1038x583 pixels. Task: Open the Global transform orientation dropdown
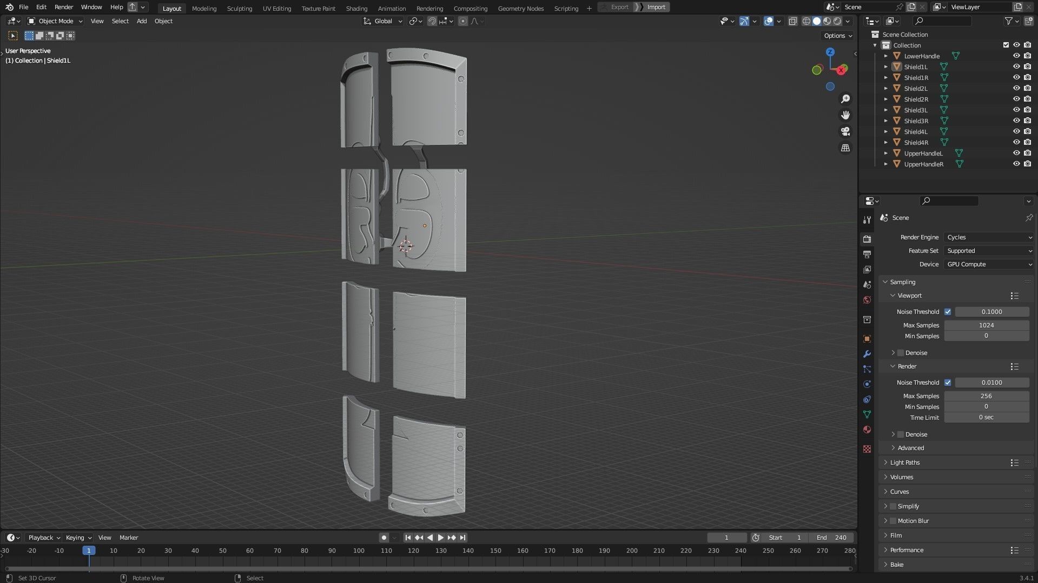click(x=383, y=21)
